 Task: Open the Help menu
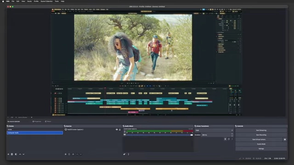point(62,1)
